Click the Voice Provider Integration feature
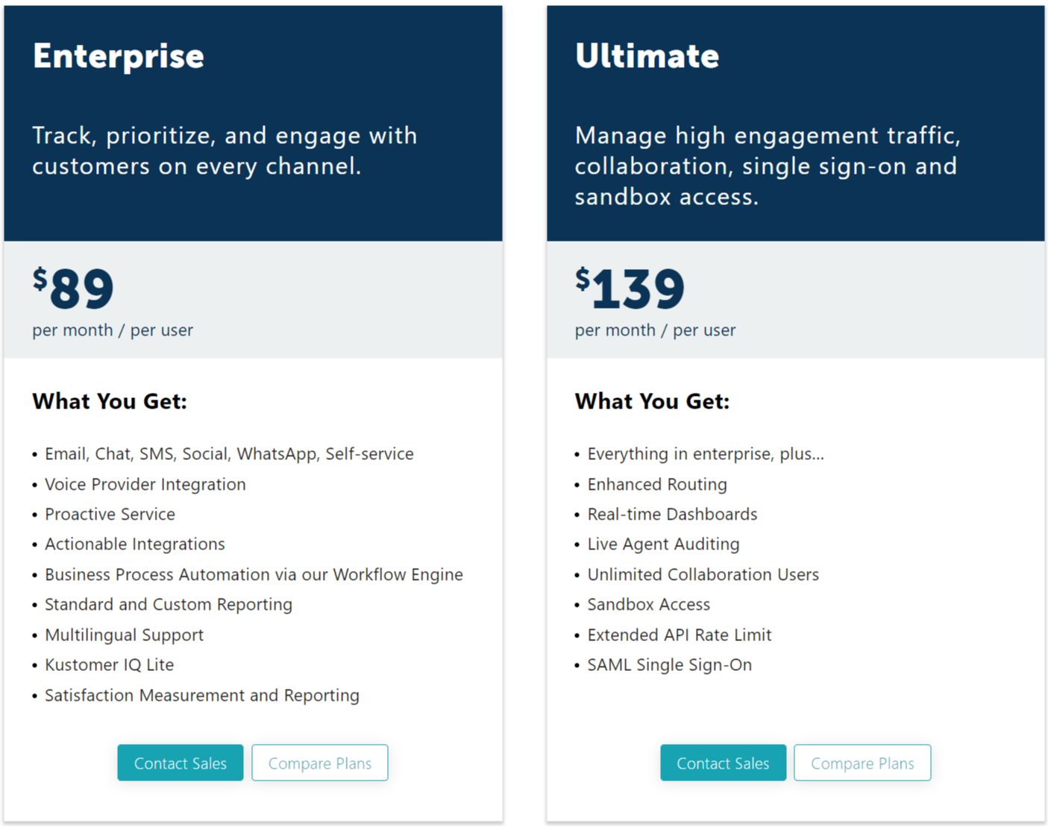The height and width of the screenshot is (826, 1048). click(145, 485)
